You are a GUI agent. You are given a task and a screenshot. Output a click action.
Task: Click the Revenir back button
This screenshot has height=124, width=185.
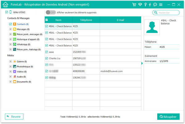[x=14, y=117]
